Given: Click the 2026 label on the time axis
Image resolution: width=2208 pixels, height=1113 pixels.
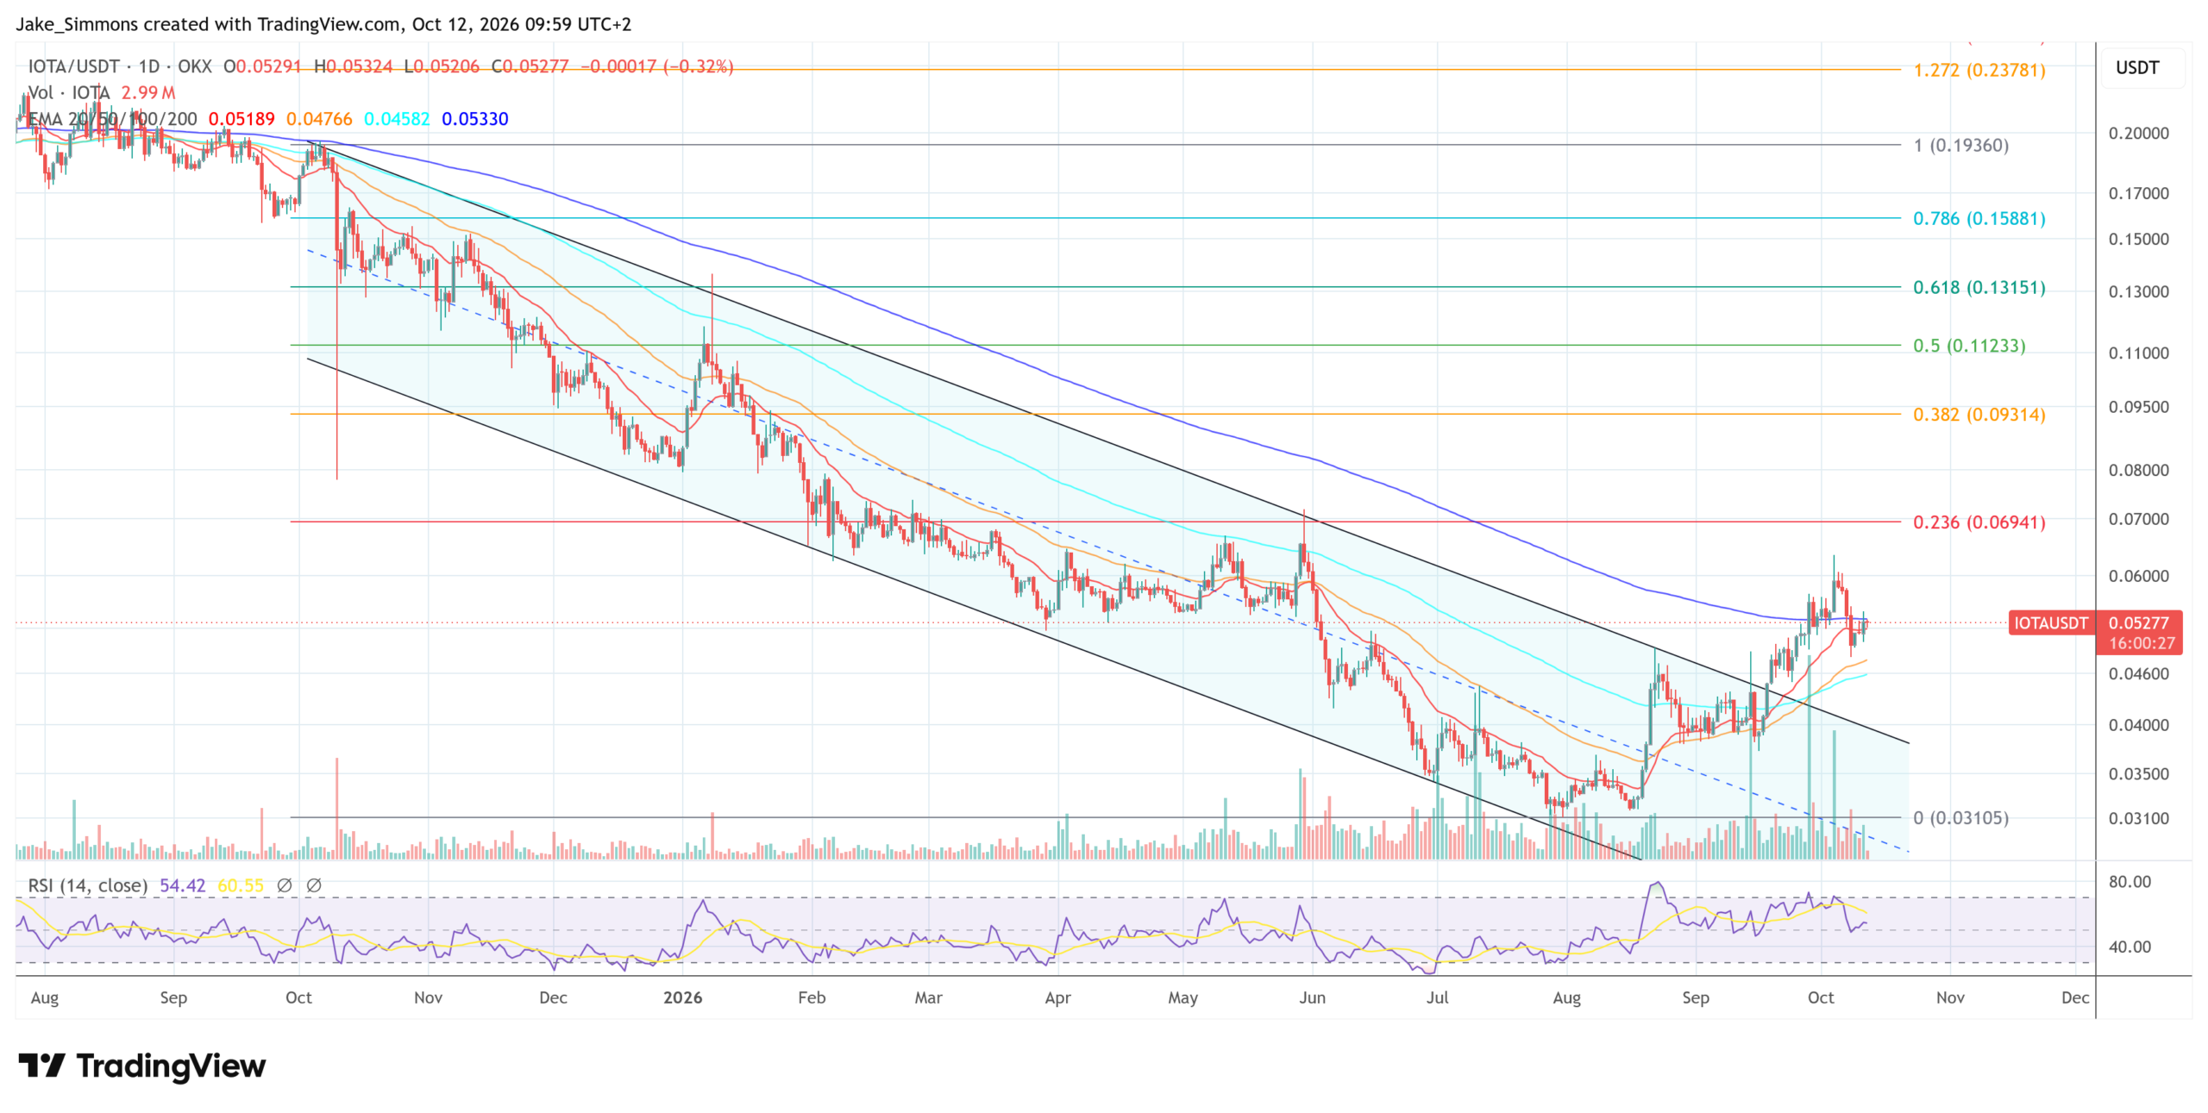Looking at the screenshot, I should [682, 997].
